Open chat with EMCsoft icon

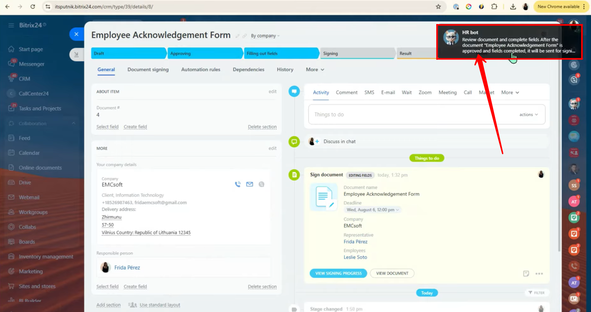261,184
